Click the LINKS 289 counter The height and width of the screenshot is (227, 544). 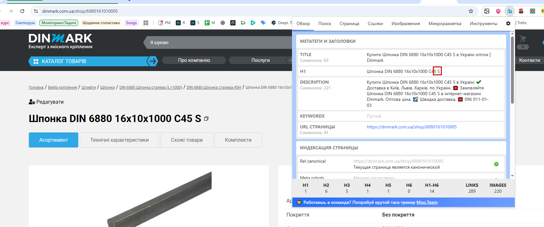click(472, 188)
